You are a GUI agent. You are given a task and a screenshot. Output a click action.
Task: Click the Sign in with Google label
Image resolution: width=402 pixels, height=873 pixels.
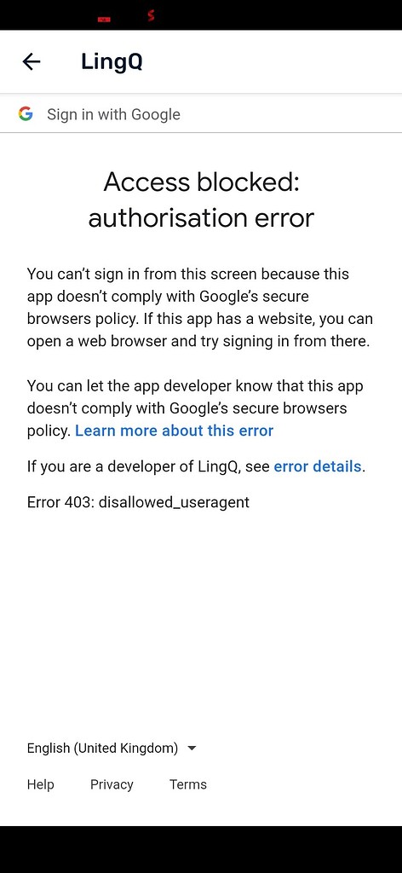point(113,114)
